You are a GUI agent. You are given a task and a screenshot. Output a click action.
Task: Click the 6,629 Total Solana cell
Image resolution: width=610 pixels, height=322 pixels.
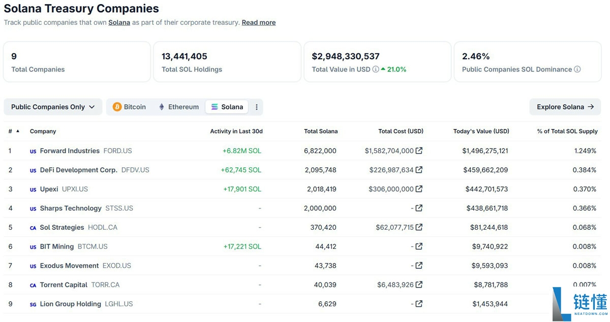coord(327,304)
